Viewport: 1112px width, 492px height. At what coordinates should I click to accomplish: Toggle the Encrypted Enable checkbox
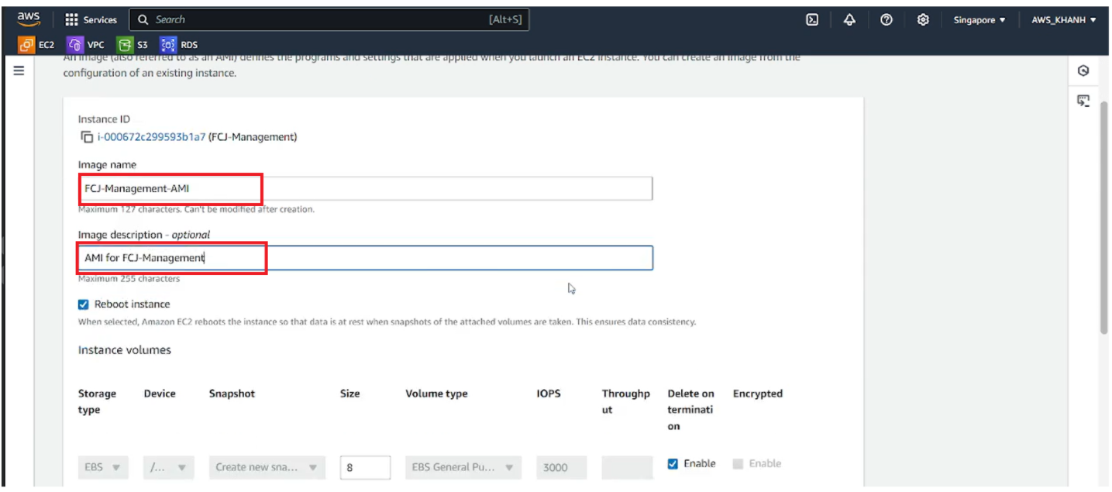pos(738,464)
